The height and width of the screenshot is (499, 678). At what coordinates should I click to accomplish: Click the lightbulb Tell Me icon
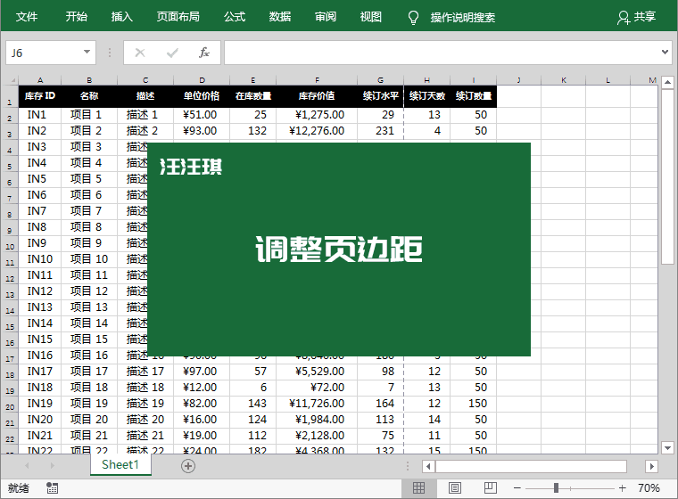click(413, 17)
